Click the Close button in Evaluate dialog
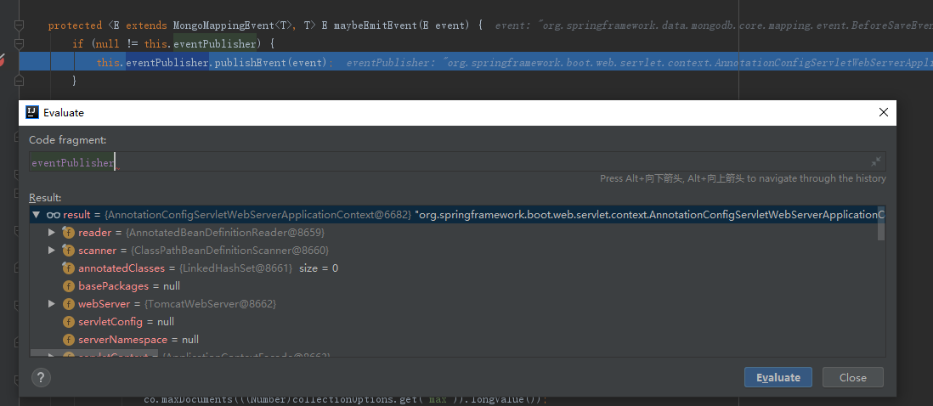The image size is (933, 406). pyautogui.click(x=852, y=377)
